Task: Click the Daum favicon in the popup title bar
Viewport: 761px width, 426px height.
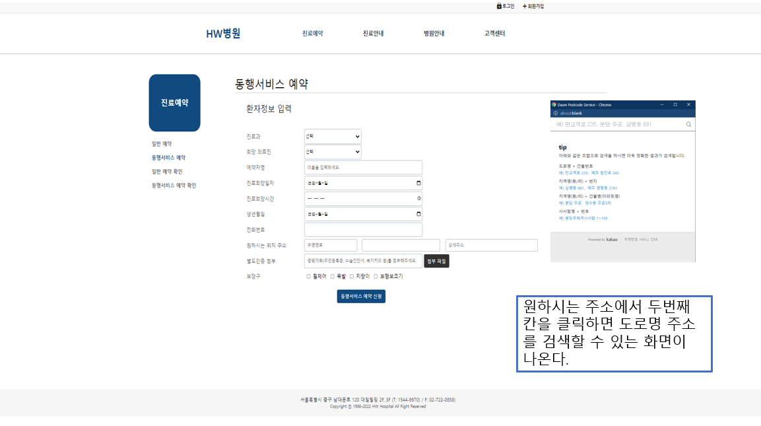Action: pyautogui.click(x=554, y=104)
